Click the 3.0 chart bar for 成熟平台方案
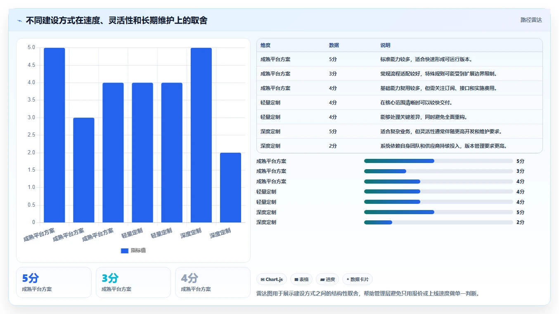 [x=84, y=170]
